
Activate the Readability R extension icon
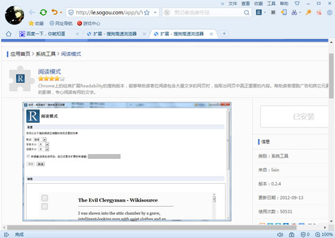tap(259, 12)
